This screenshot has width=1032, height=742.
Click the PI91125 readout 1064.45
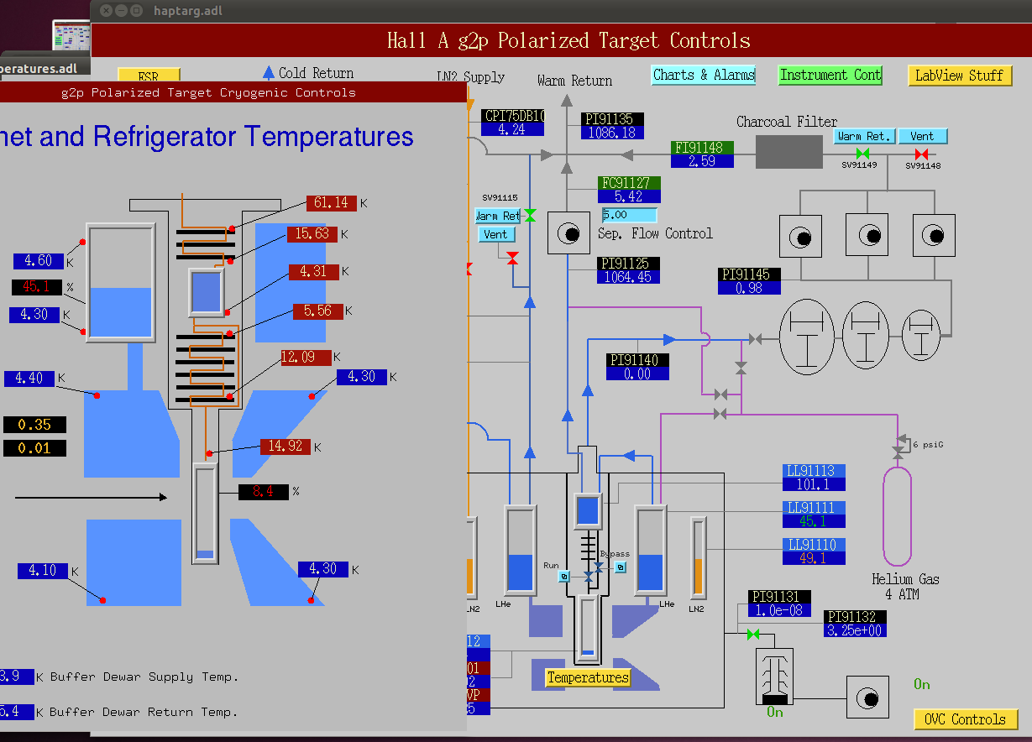629,277
